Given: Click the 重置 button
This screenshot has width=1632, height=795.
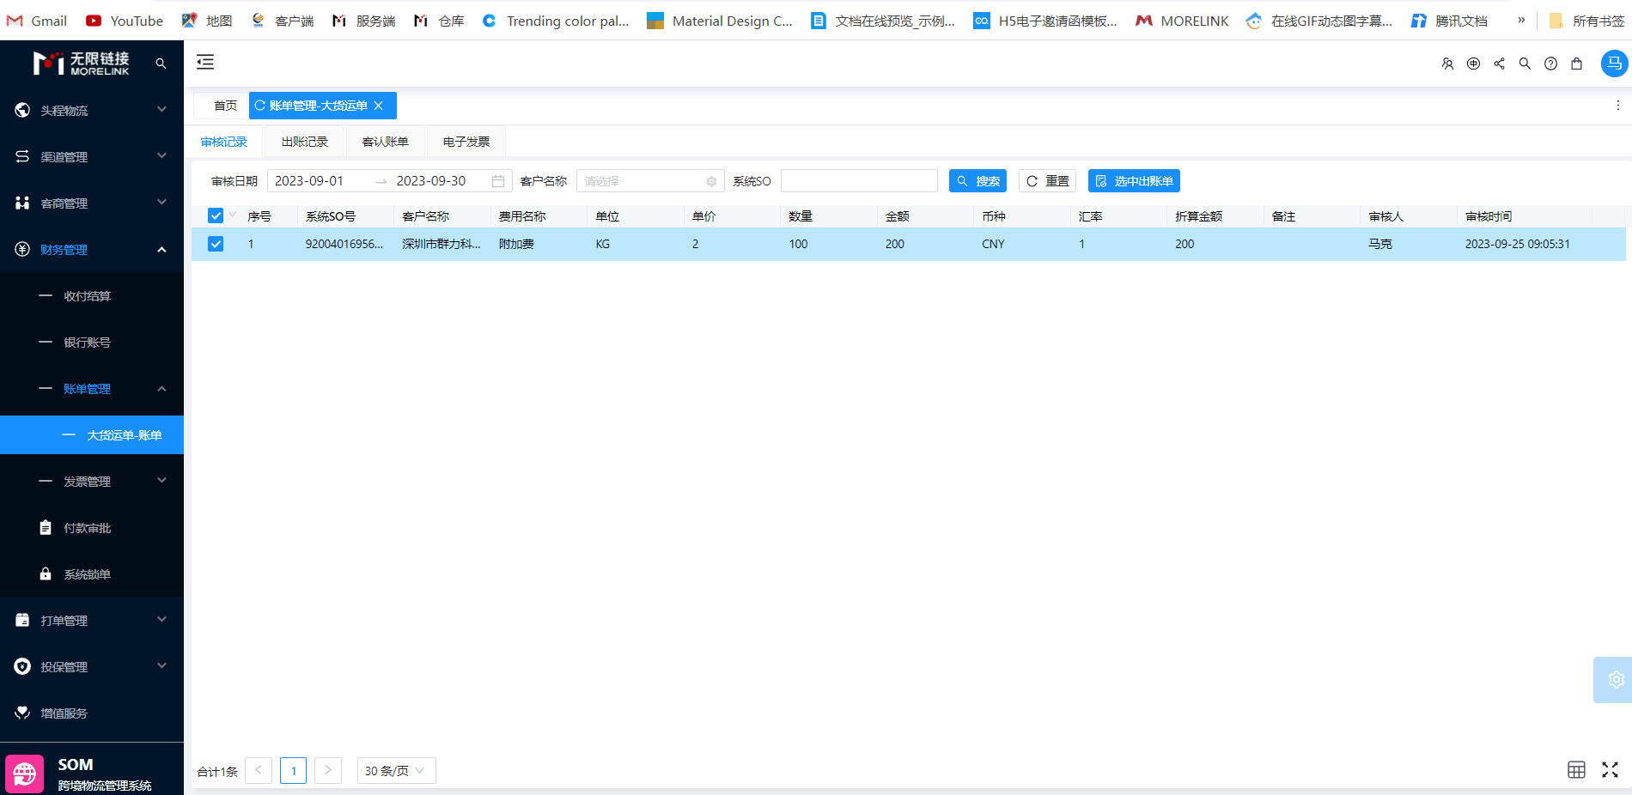Looking at the screenshot, I should 1047,181.
